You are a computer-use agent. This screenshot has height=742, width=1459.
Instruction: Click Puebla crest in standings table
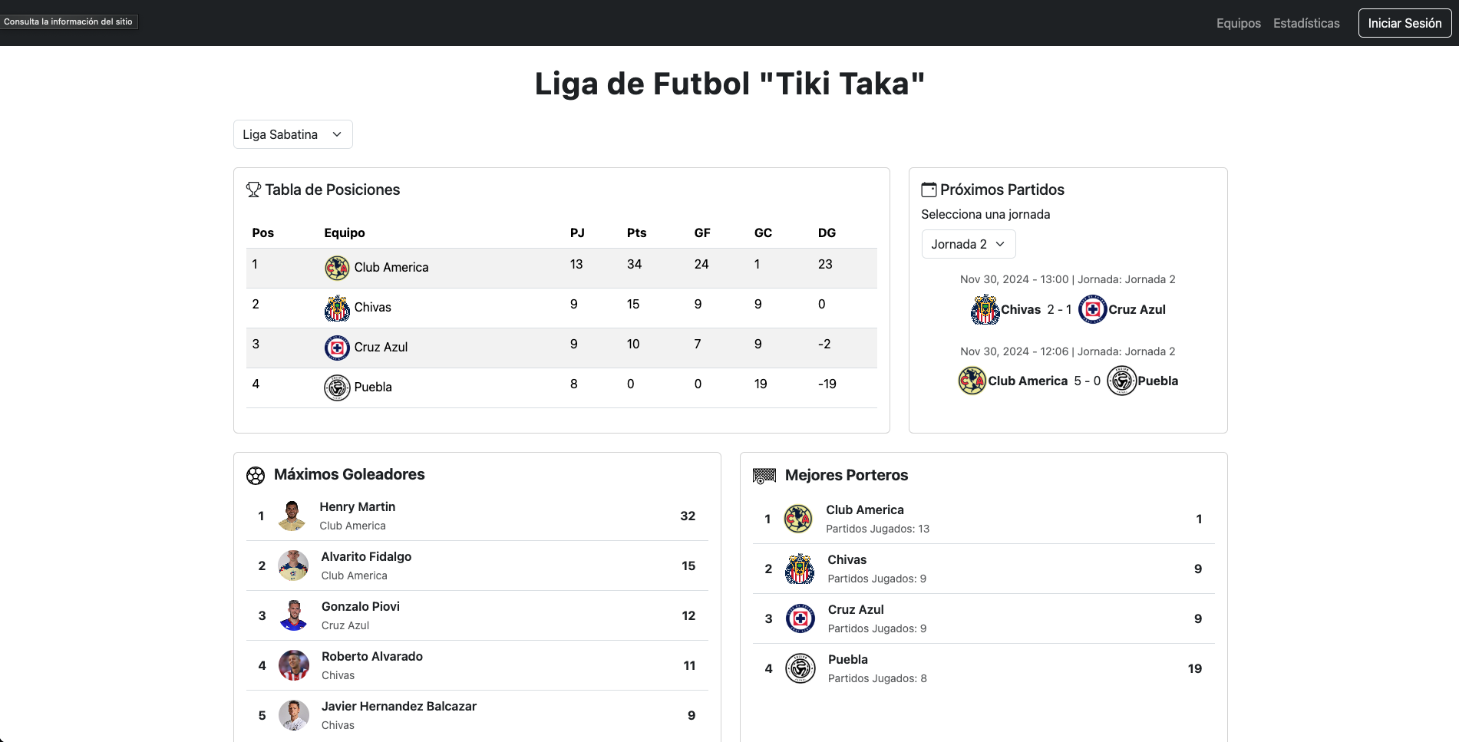[x=337, y=387]
